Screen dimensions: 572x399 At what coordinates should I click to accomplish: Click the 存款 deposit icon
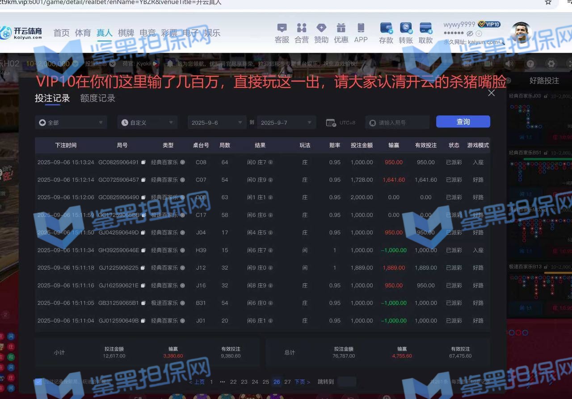point(386,29)
